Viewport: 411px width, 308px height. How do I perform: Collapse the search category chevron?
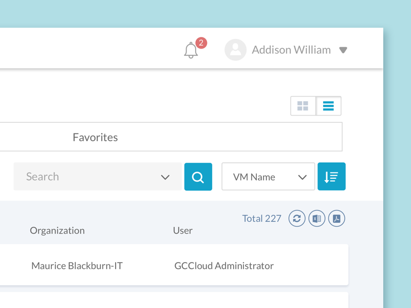(165, 177)
